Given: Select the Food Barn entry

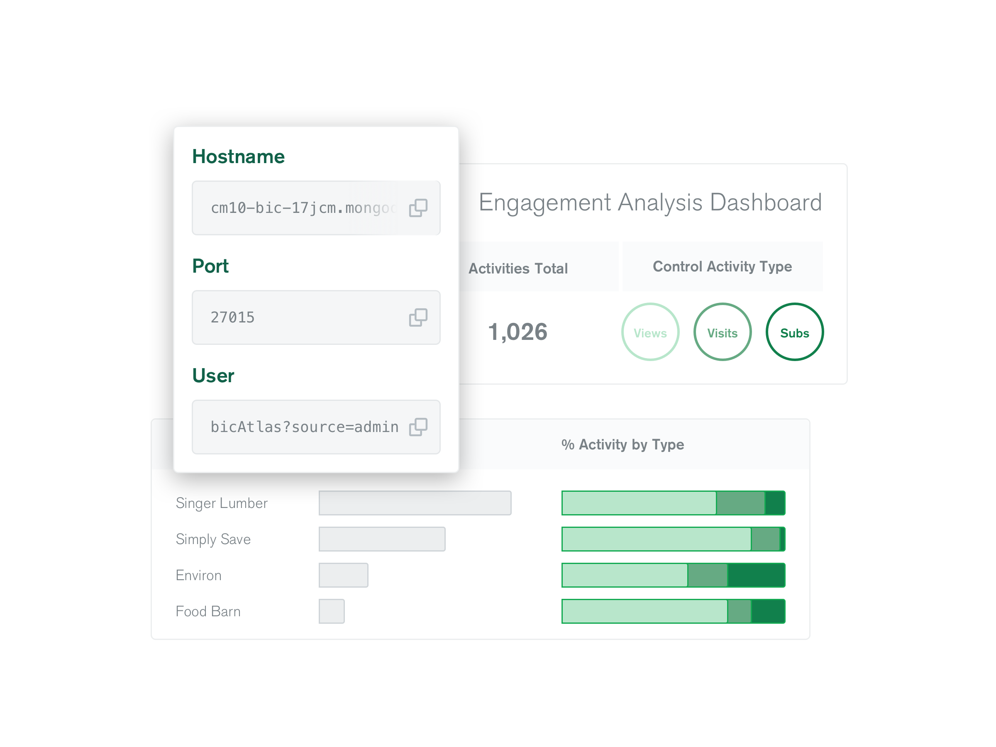Looking at the screenshot, I should point(208,611).
